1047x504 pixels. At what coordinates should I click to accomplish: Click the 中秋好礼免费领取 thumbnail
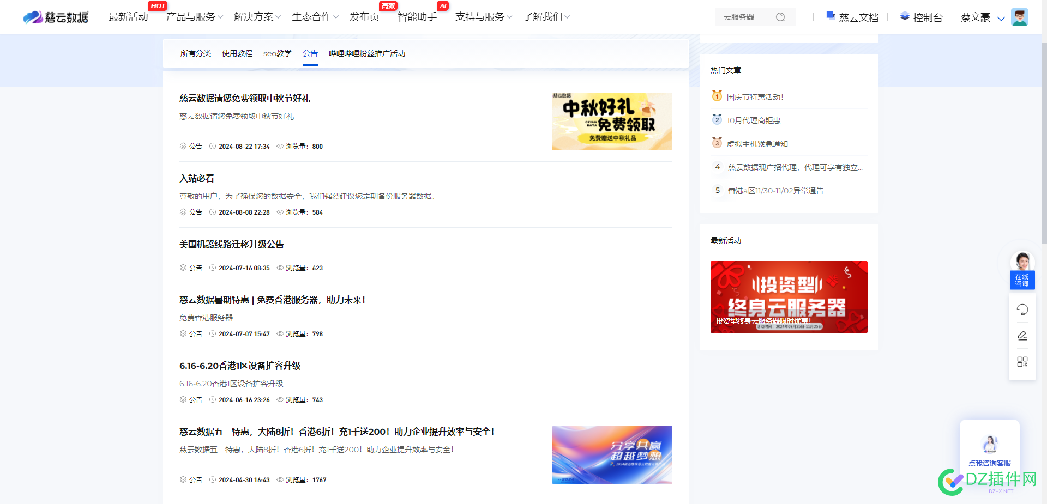click(x=612, y=122)
